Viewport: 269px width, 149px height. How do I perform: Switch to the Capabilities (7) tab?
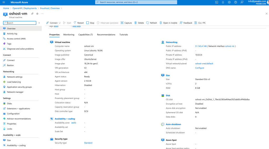[x=86, y=35]
